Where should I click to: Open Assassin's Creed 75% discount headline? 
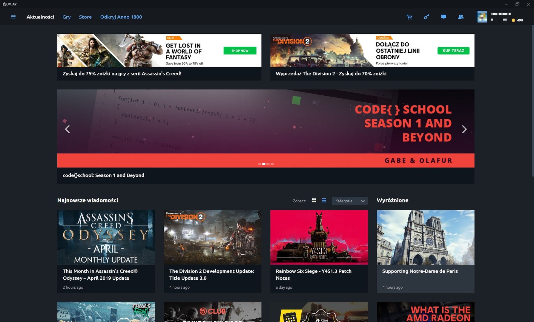tap(122, 74)
